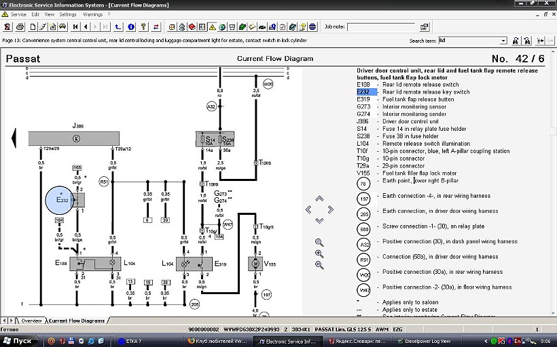Click the blue up-level arrow icon
The height and width of the screenshot is (347, 557).
pos(118,26)
